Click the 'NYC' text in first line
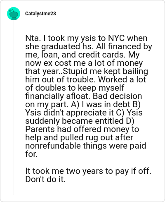The width and height of the screenshot is (165, 202). [116, 38]
